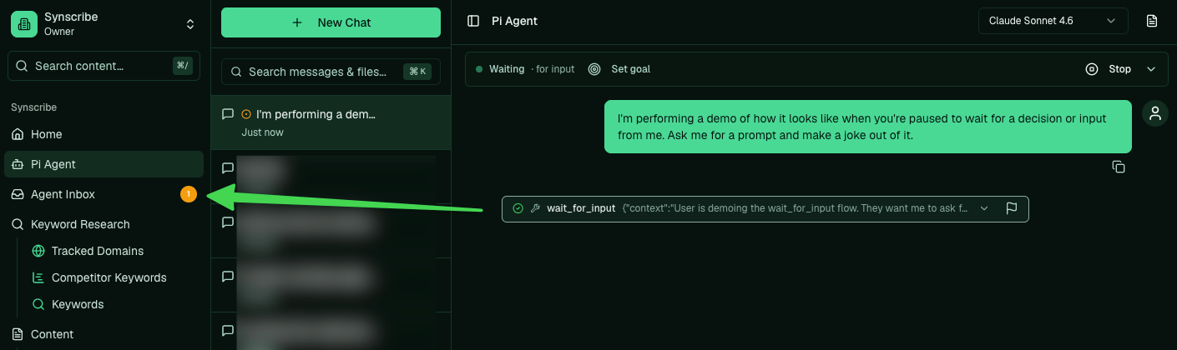Stop the agent
Screen dimensions: 1177x350
(1109, 69)
